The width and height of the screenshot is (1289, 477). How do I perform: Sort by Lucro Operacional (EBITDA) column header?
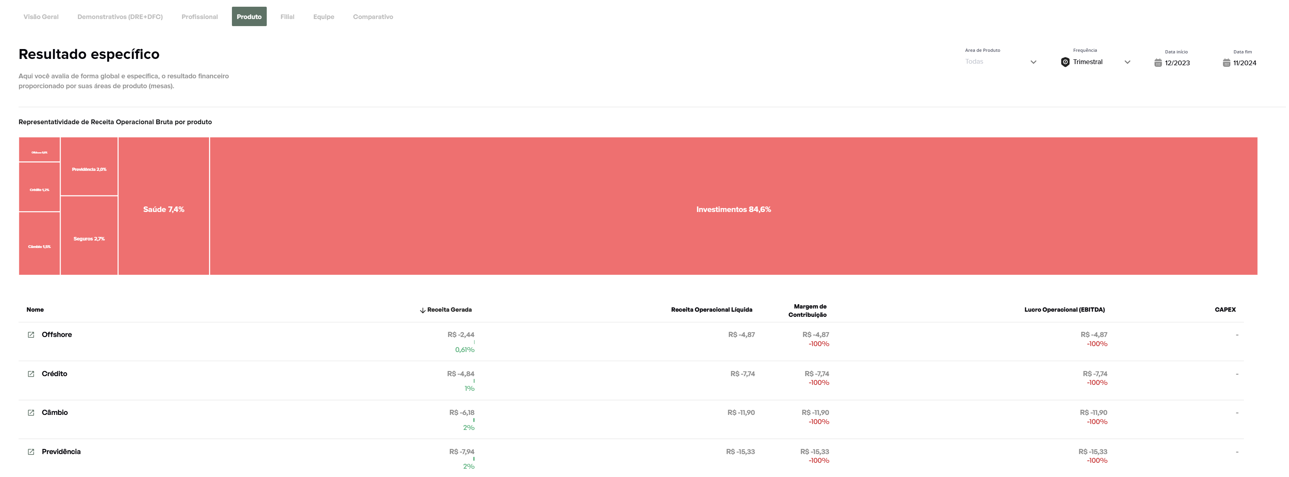coord(1064,310)
